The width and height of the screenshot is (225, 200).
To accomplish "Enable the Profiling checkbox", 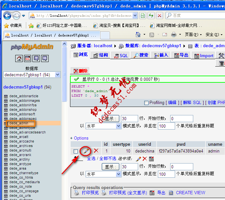I will click(146, 103).
